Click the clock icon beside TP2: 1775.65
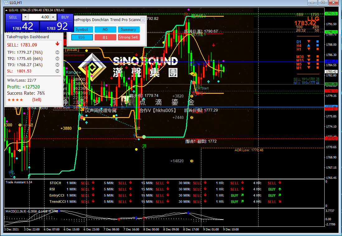The height and width of the screenshot is (236, 342). tap(57, 58)
